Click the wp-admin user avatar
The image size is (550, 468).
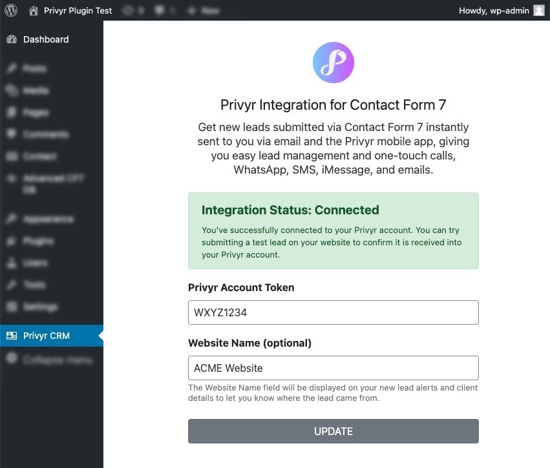(539, 10)
